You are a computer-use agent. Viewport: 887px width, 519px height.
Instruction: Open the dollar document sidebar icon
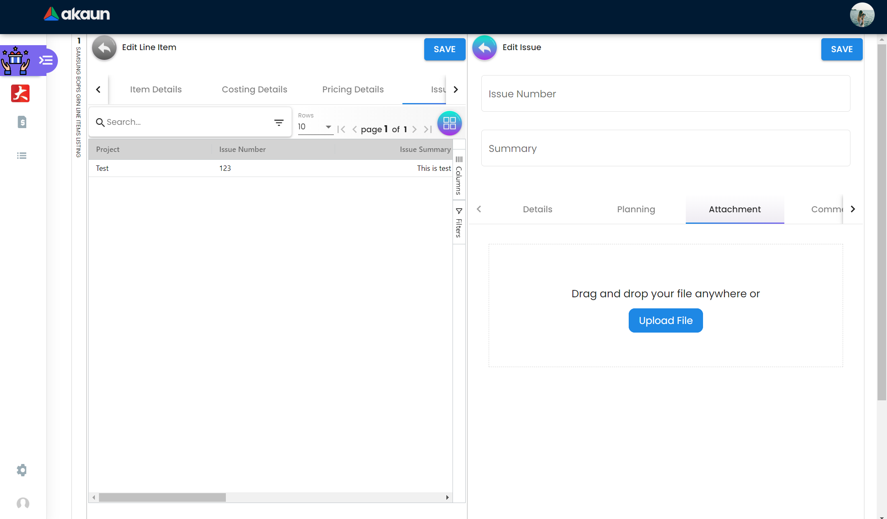click(x=22, y=122)
